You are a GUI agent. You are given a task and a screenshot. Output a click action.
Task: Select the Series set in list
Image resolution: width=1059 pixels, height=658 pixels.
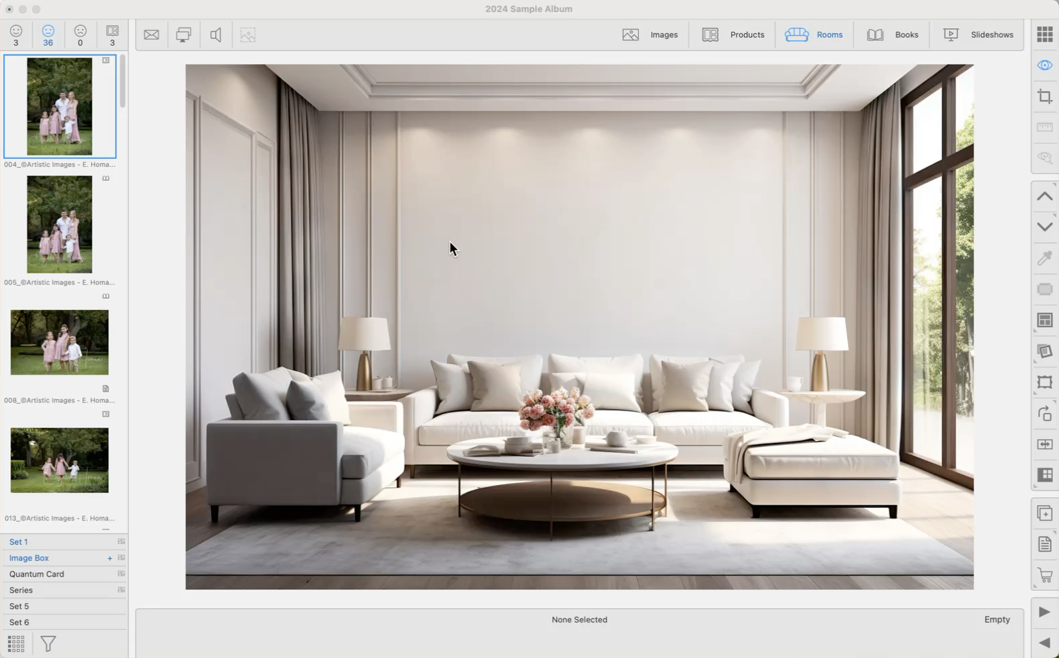[21, 590]
